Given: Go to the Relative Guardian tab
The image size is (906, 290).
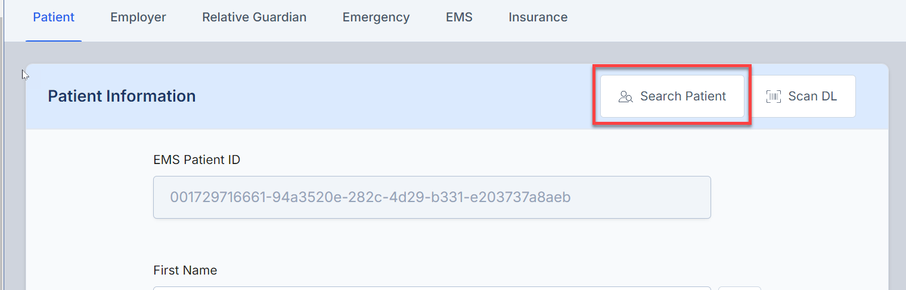Looking at the screenshot, I should pos(254,17).
